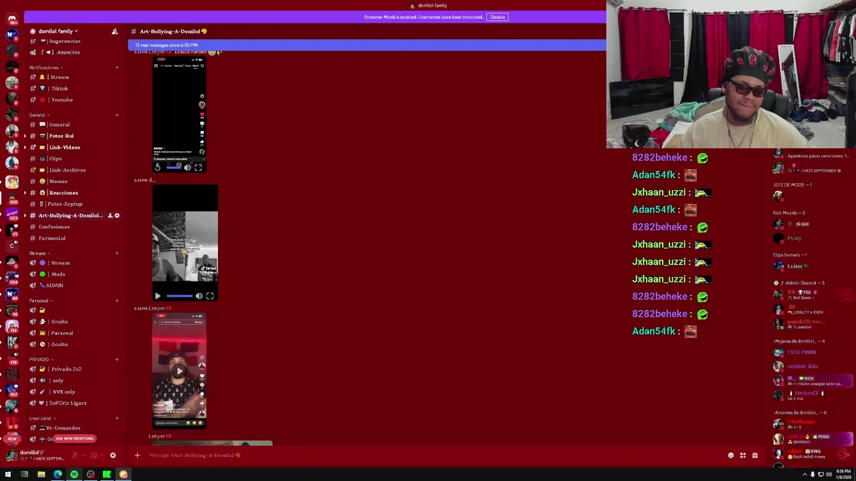This screenshot has height=481, width=856.
Task: Open domilol family server dropdown
Action: click(58, 31)
